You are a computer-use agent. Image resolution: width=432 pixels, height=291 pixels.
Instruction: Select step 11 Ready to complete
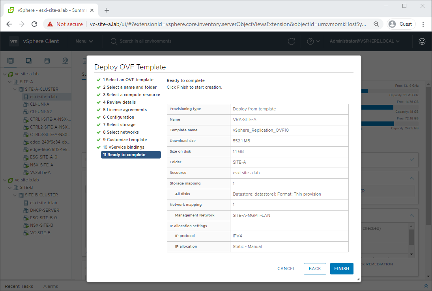point(131,155)
